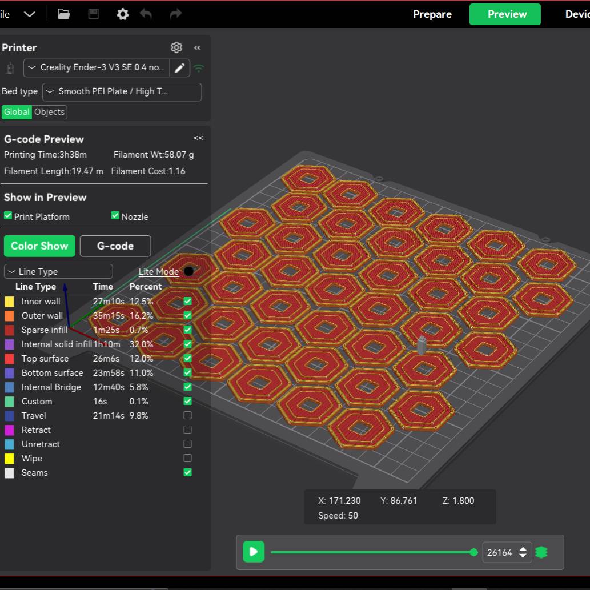Click the redo arrow icon

tap(176, 14)
